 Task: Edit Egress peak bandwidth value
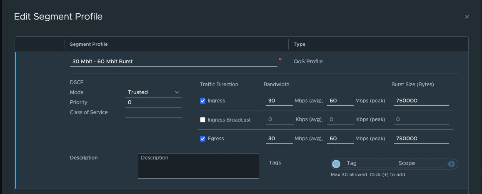pos(340,139)
